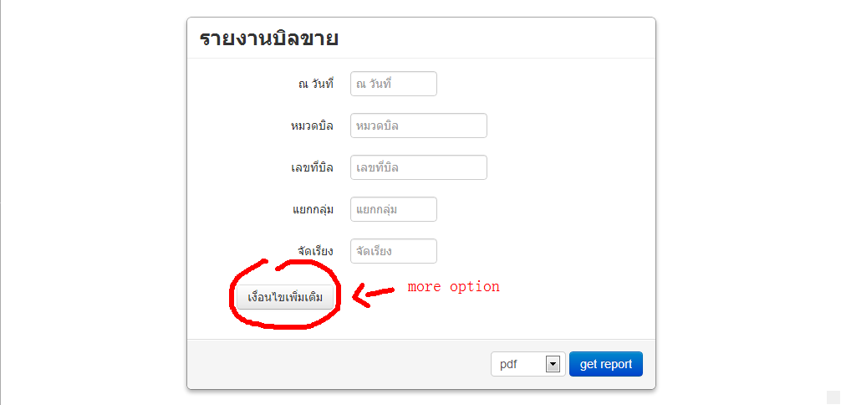Click the get report button

(x=606, y=364)
